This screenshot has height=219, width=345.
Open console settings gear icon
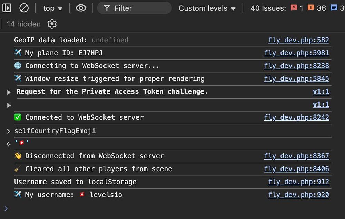(x=52, y=24)
